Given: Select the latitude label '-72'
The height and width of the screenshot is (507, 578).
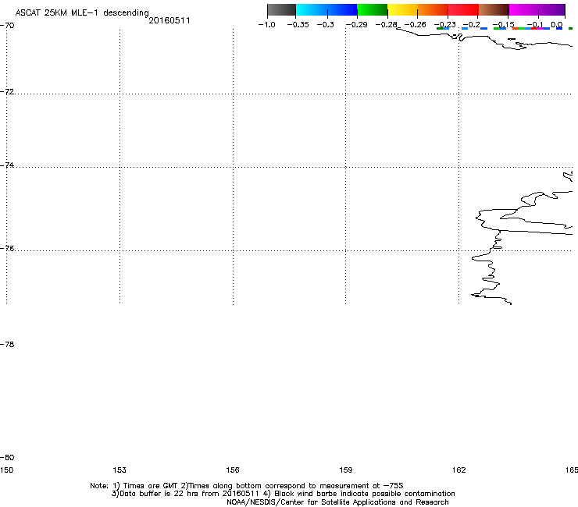Looking at the screenshot, I should [x=7, y=91].
